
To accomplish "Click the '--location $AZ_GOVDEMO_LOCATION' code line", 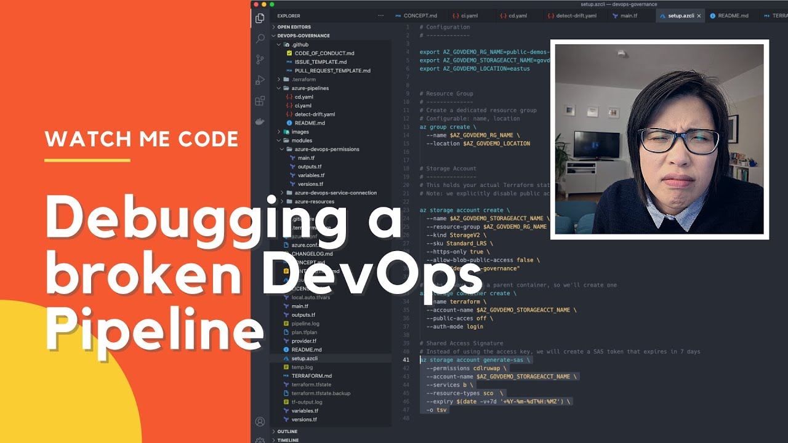I will point(478,143).
